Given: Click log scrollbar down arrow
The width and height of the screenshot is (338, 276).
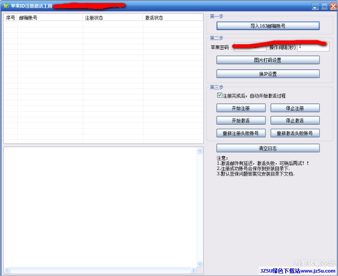Looking at the screenshot, I should pyautogui.click(x=200, y=264).
